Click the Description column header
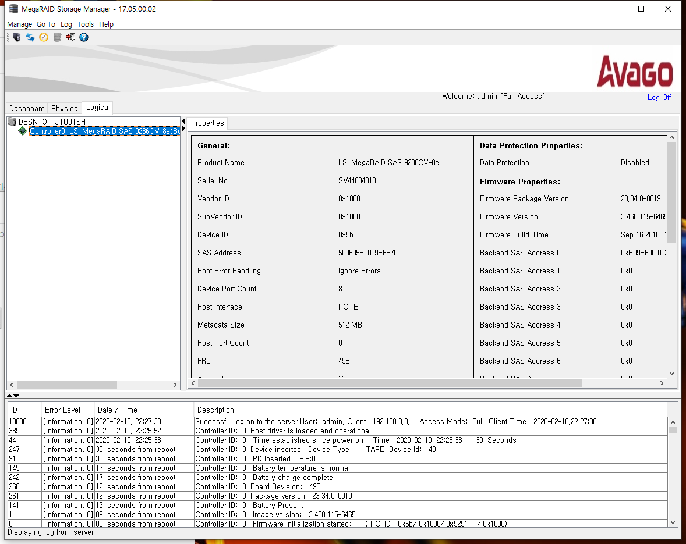The height and width of the screenshot is (544, 686). click(430, 410)
